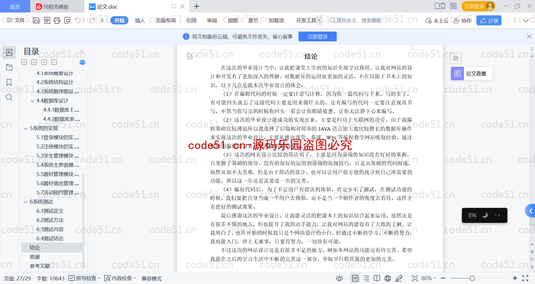Dismiss the cloud backup banner
535x284 pixels.
tap(529, 36)
